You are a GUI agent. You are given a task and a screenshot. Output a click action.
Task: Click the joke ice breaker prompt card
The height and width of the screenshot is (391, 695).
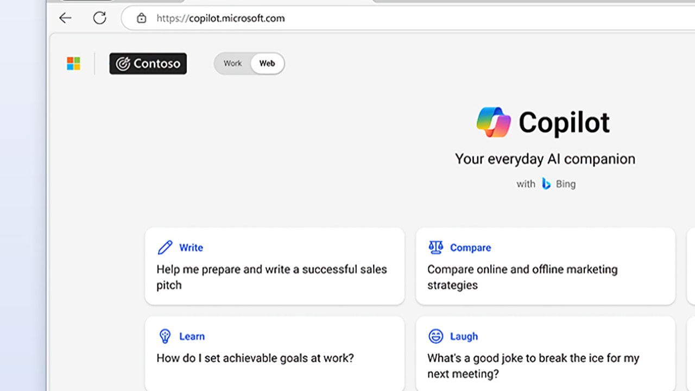(545, 353)
